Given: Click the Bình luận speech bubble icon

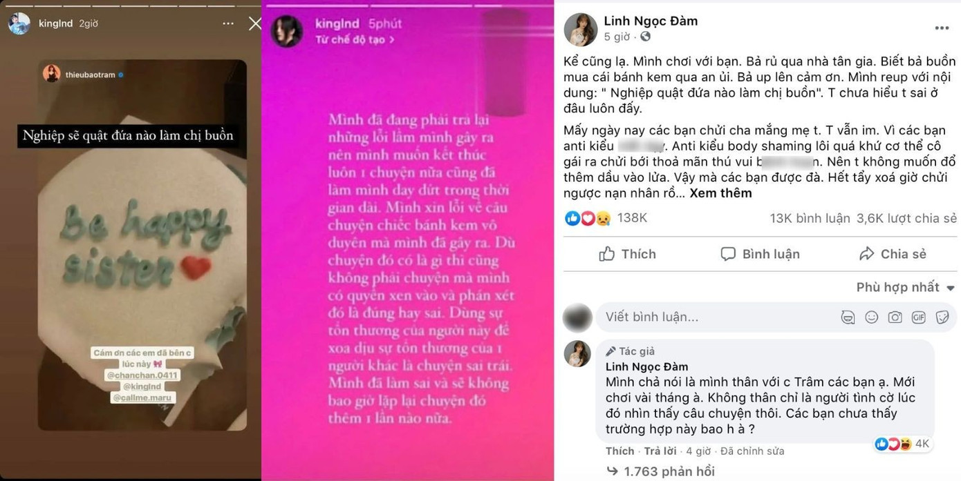Looking at the screenshot, I should (728, 254).
